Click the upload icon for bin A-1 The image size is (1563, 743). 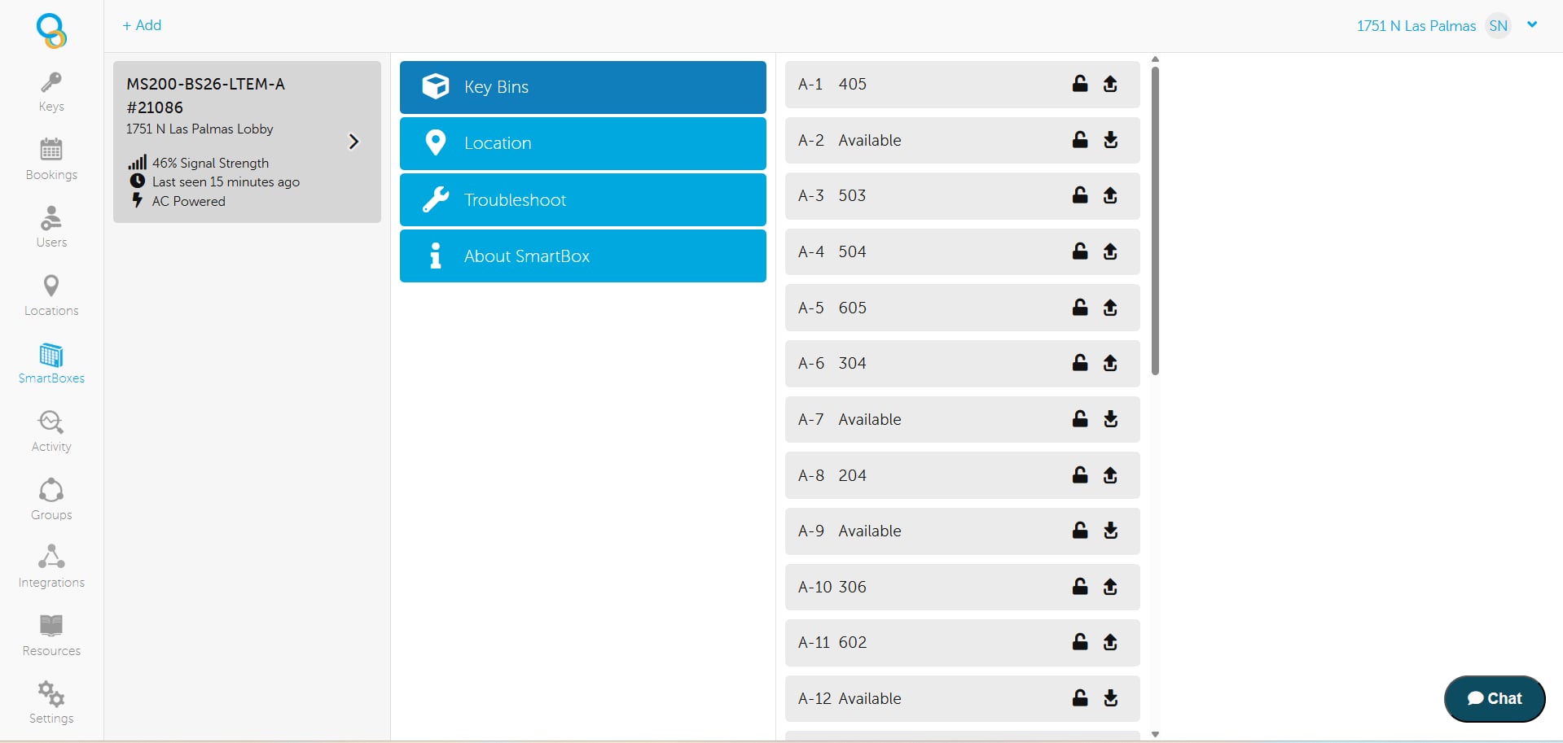click(x=1110, y=84)
